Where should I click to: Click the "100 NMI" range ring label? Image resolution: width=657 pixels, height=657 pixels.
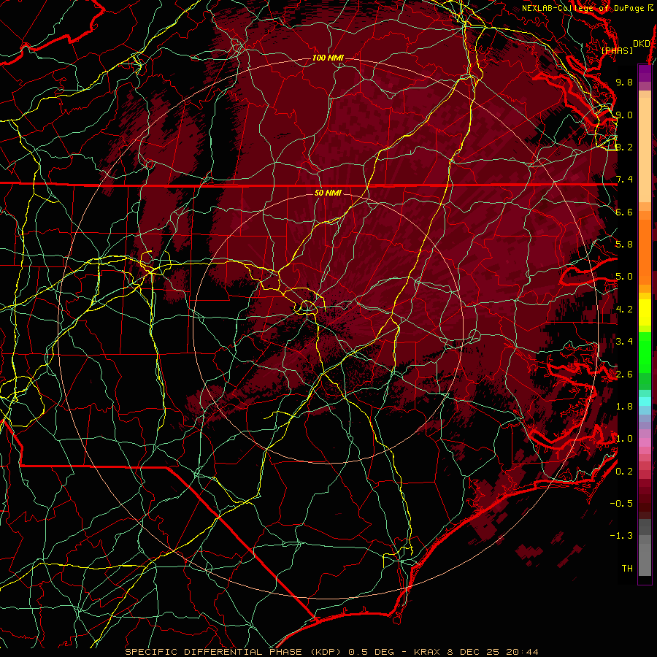point(328,58)
